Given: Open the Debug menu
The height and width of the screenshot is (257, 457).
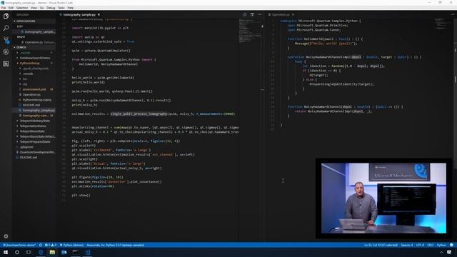Looking at the screenshot, I should click(x=51, y=8).
